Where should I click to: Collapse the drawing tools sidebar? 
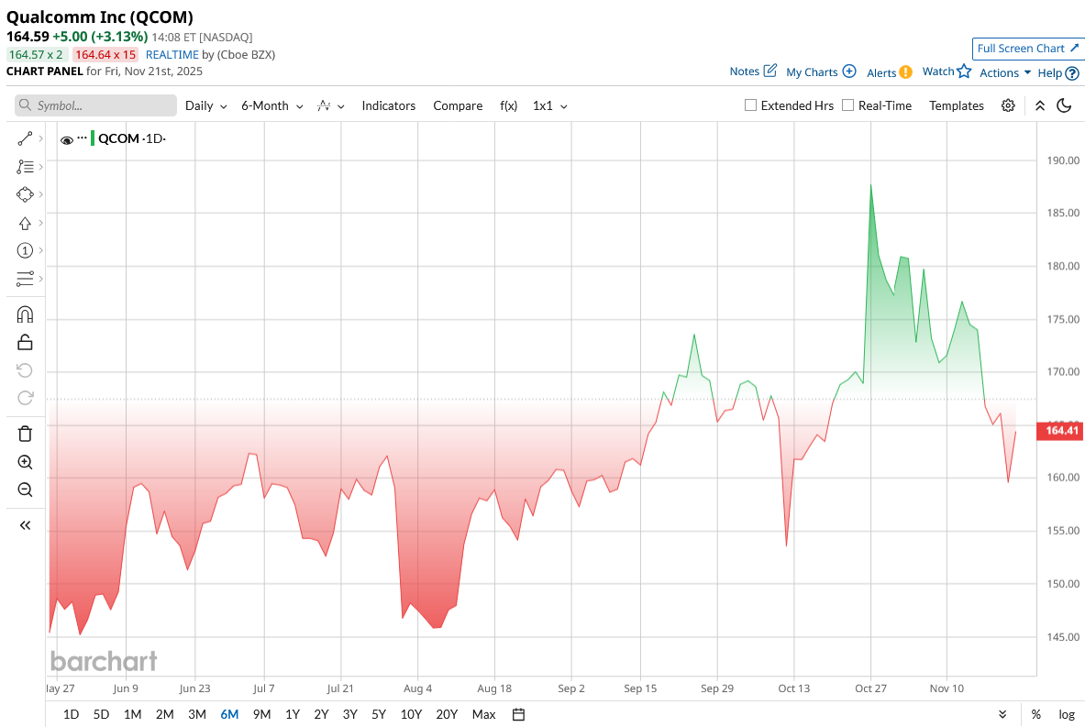point(25,525)
